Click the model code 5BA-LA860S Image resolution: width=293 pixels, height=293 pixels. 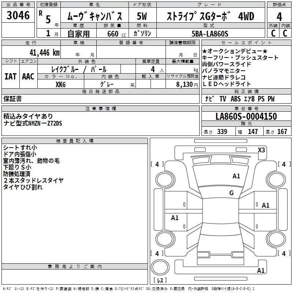[210, 34]
